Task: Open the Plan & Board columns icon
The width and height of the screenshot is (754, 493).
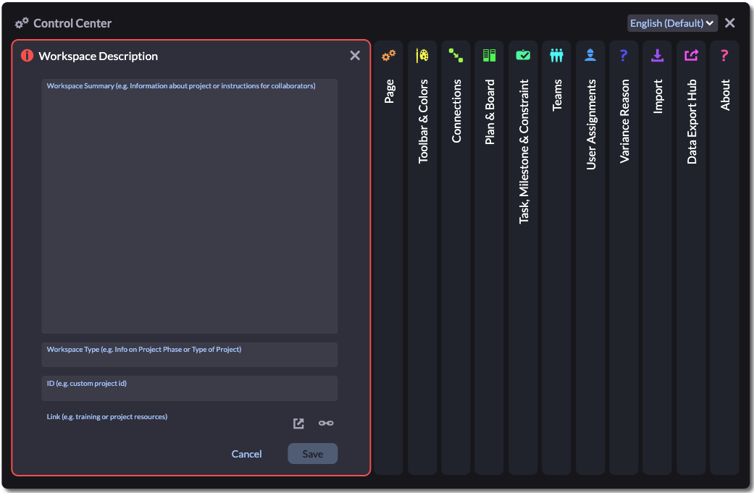Action: (489, 55)
